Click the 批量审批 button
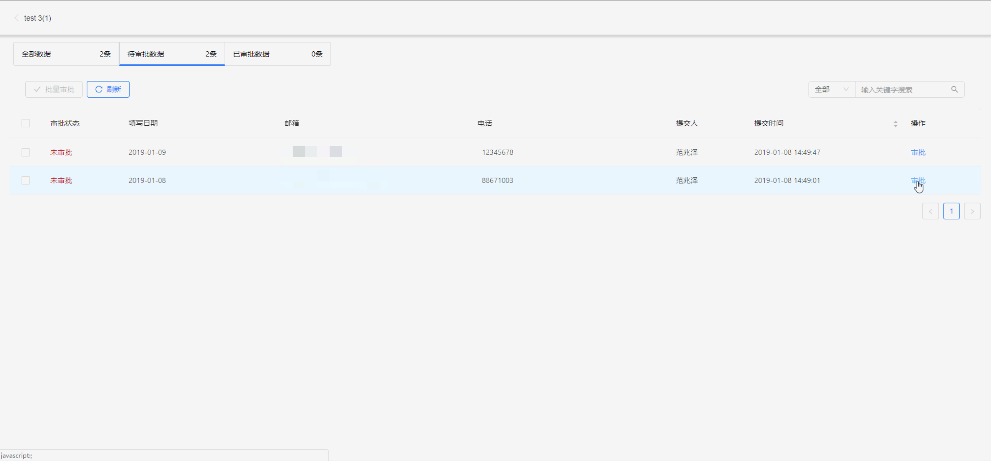The image size is (991, 461). pyautogui.click(x=54, y=90)
